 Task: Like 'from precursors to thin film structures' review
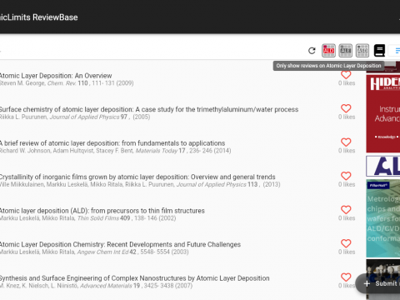coord(346,210)
